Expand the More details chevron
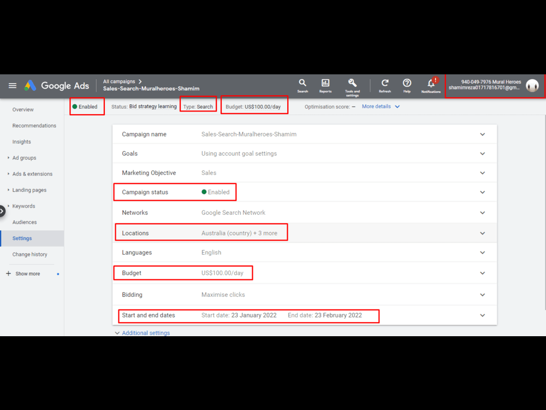546x410 pixels. 397,107
